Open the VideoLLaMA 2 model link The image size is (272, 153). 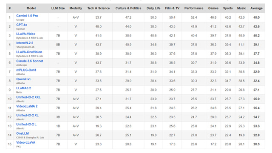27,106
